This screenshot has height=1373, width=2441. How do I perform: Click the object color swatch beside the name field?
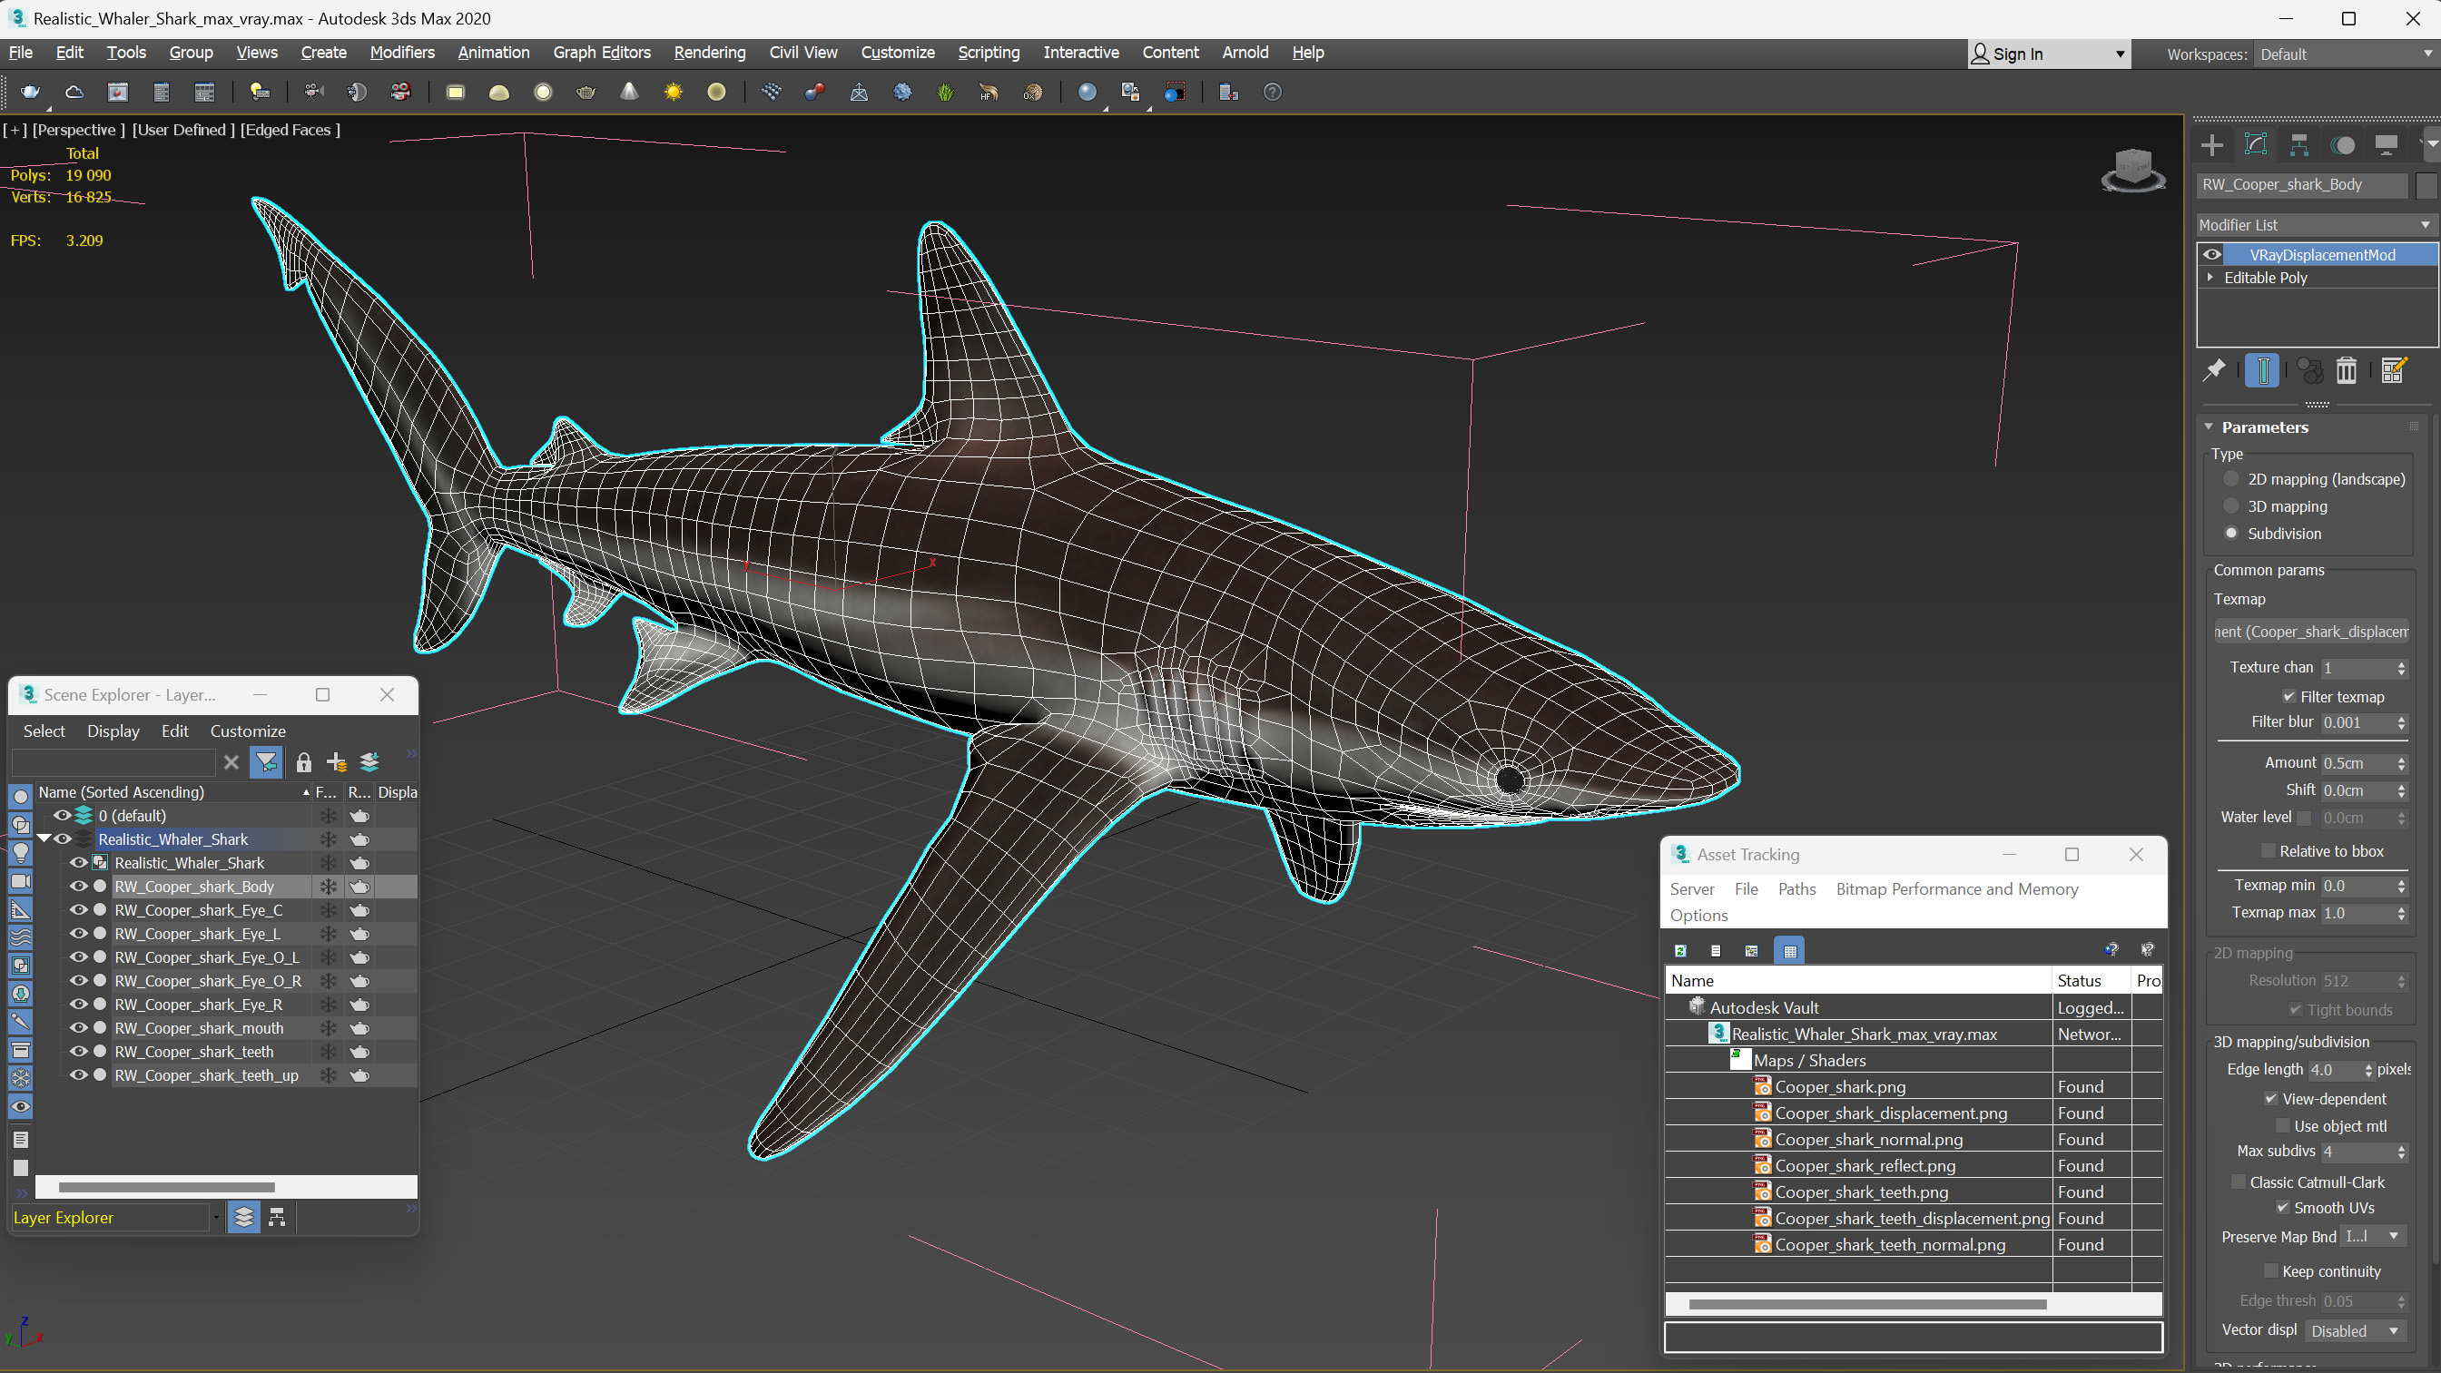coord(2426,185)
